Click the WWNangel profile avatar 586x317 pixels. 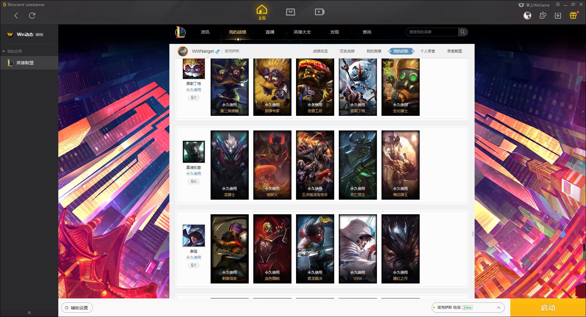coord(183,51)
